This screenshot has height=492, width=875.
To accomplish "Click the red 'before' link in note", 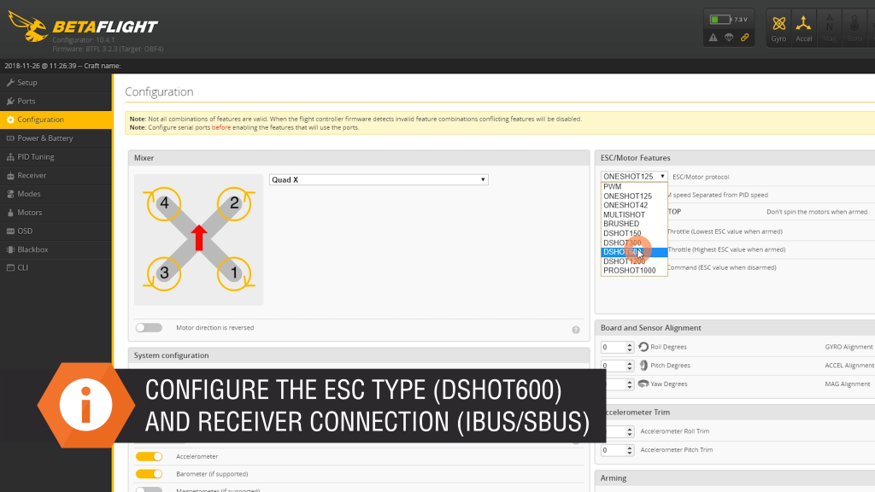I will (221, 128).
